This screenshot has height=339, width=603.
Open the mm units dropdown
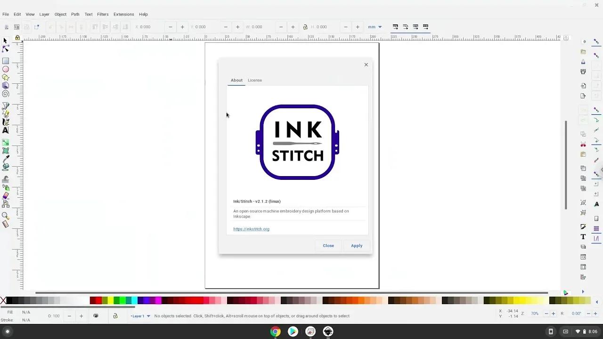375,27
